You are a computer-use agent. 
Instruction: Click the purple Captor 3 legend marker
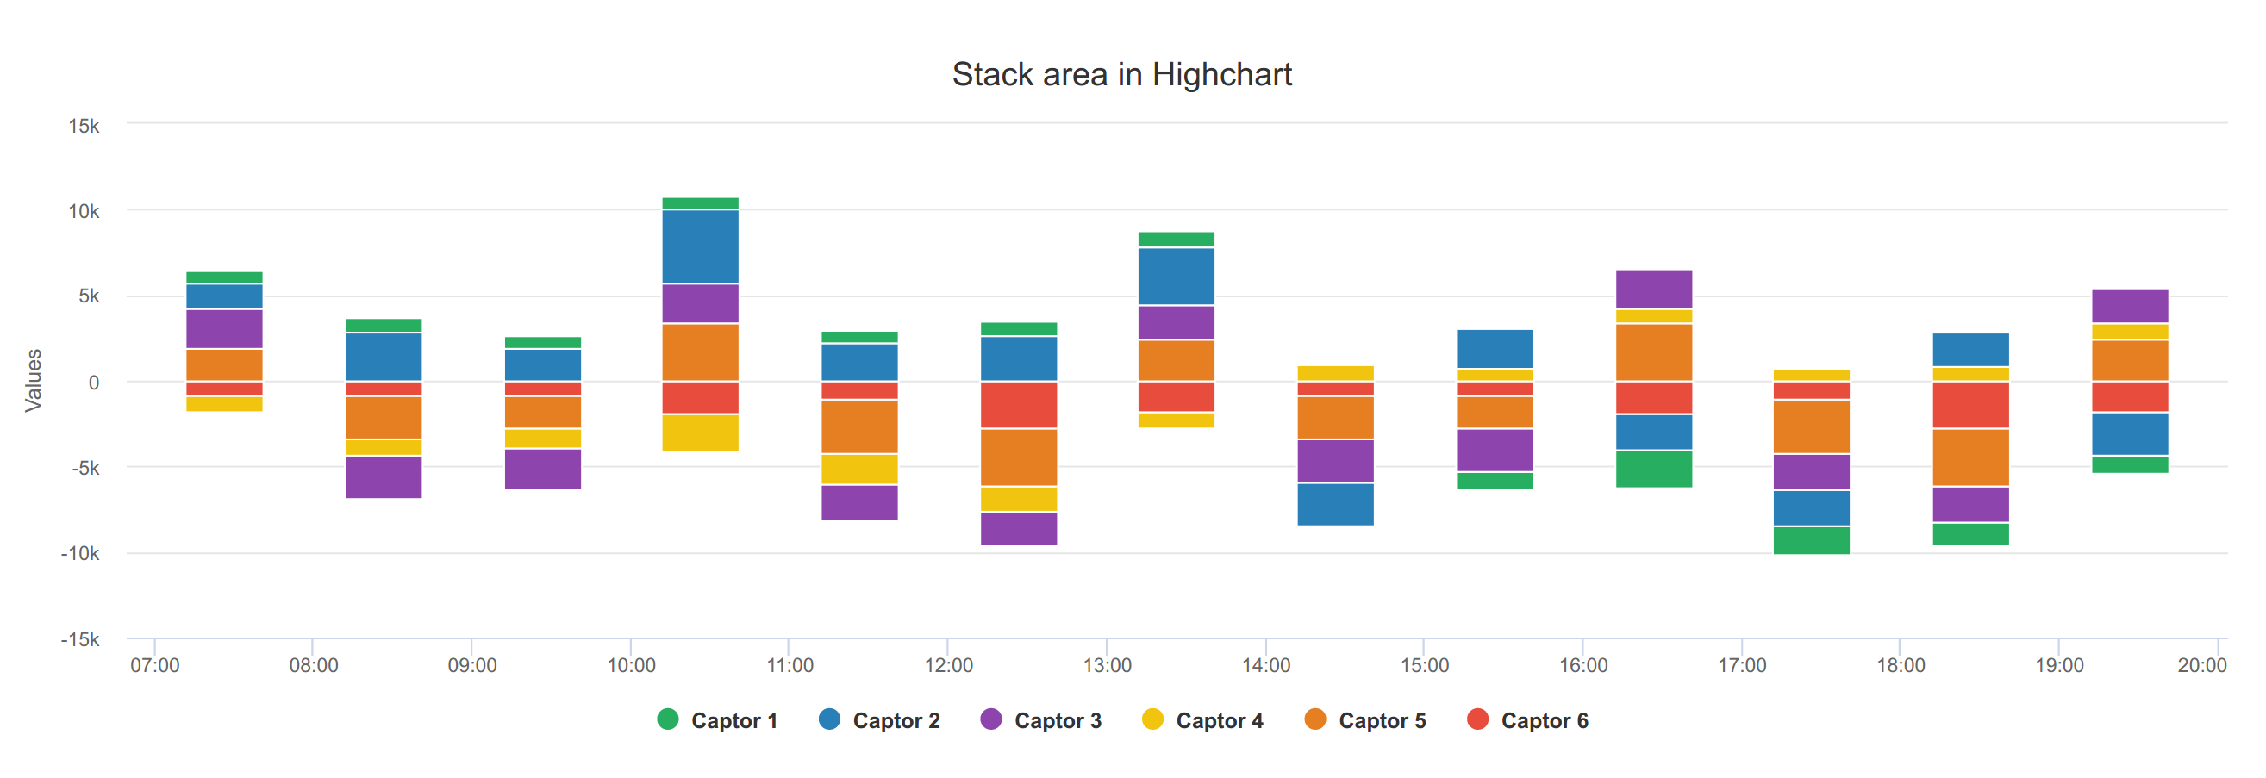pyautogui.click(x=991, y=719)
